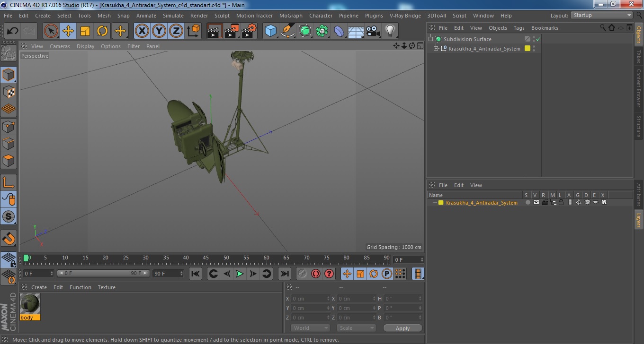
Task: Render the active view
Action: click(215, 31)
